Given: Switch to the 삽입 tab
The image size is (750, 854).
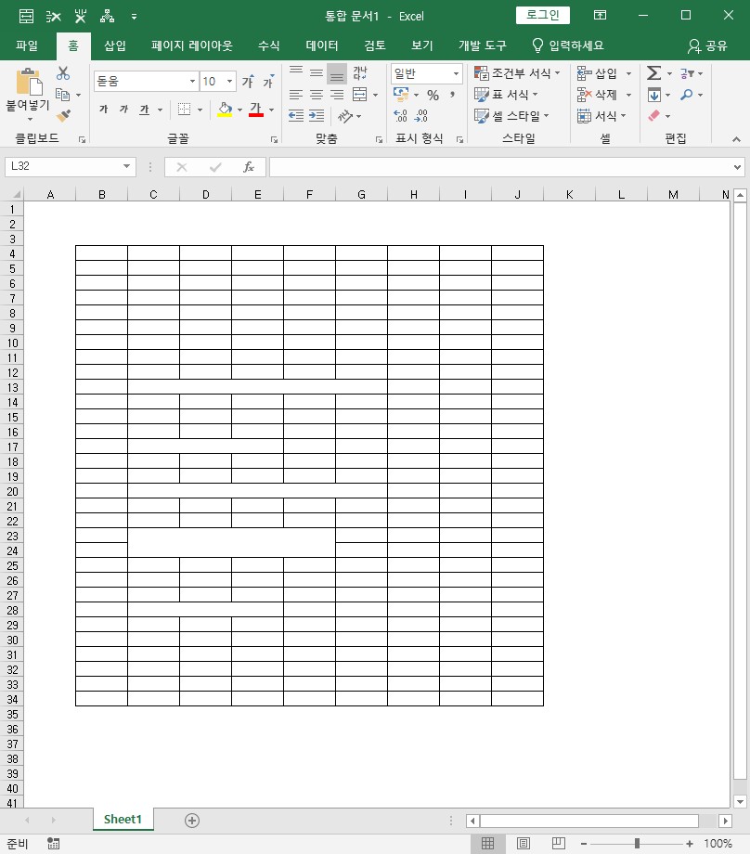Looking at the screenshot, I should click(x=115, y=45).
